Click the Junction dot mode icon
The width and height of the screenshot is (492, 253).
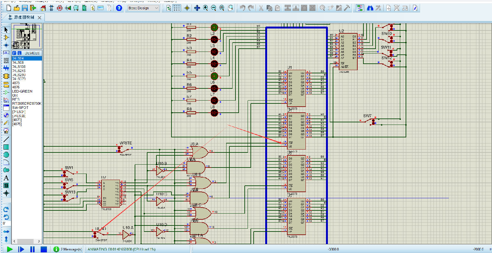(6, 45)
